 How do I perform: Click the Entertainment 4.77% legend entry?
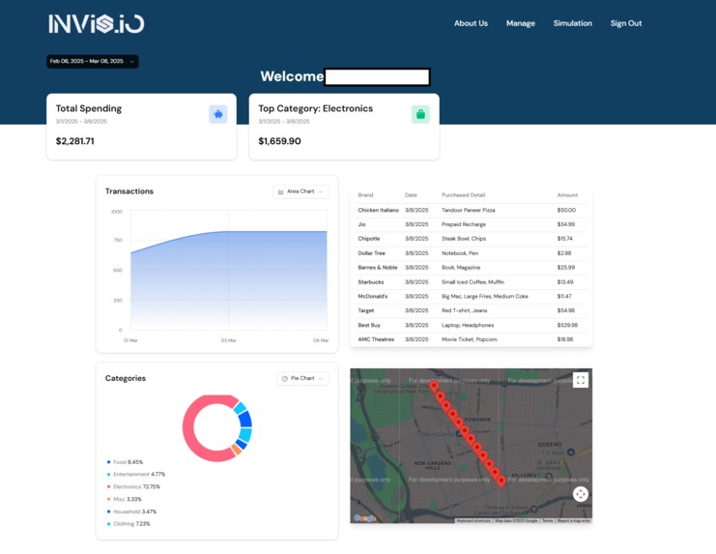tap(136, 475)
